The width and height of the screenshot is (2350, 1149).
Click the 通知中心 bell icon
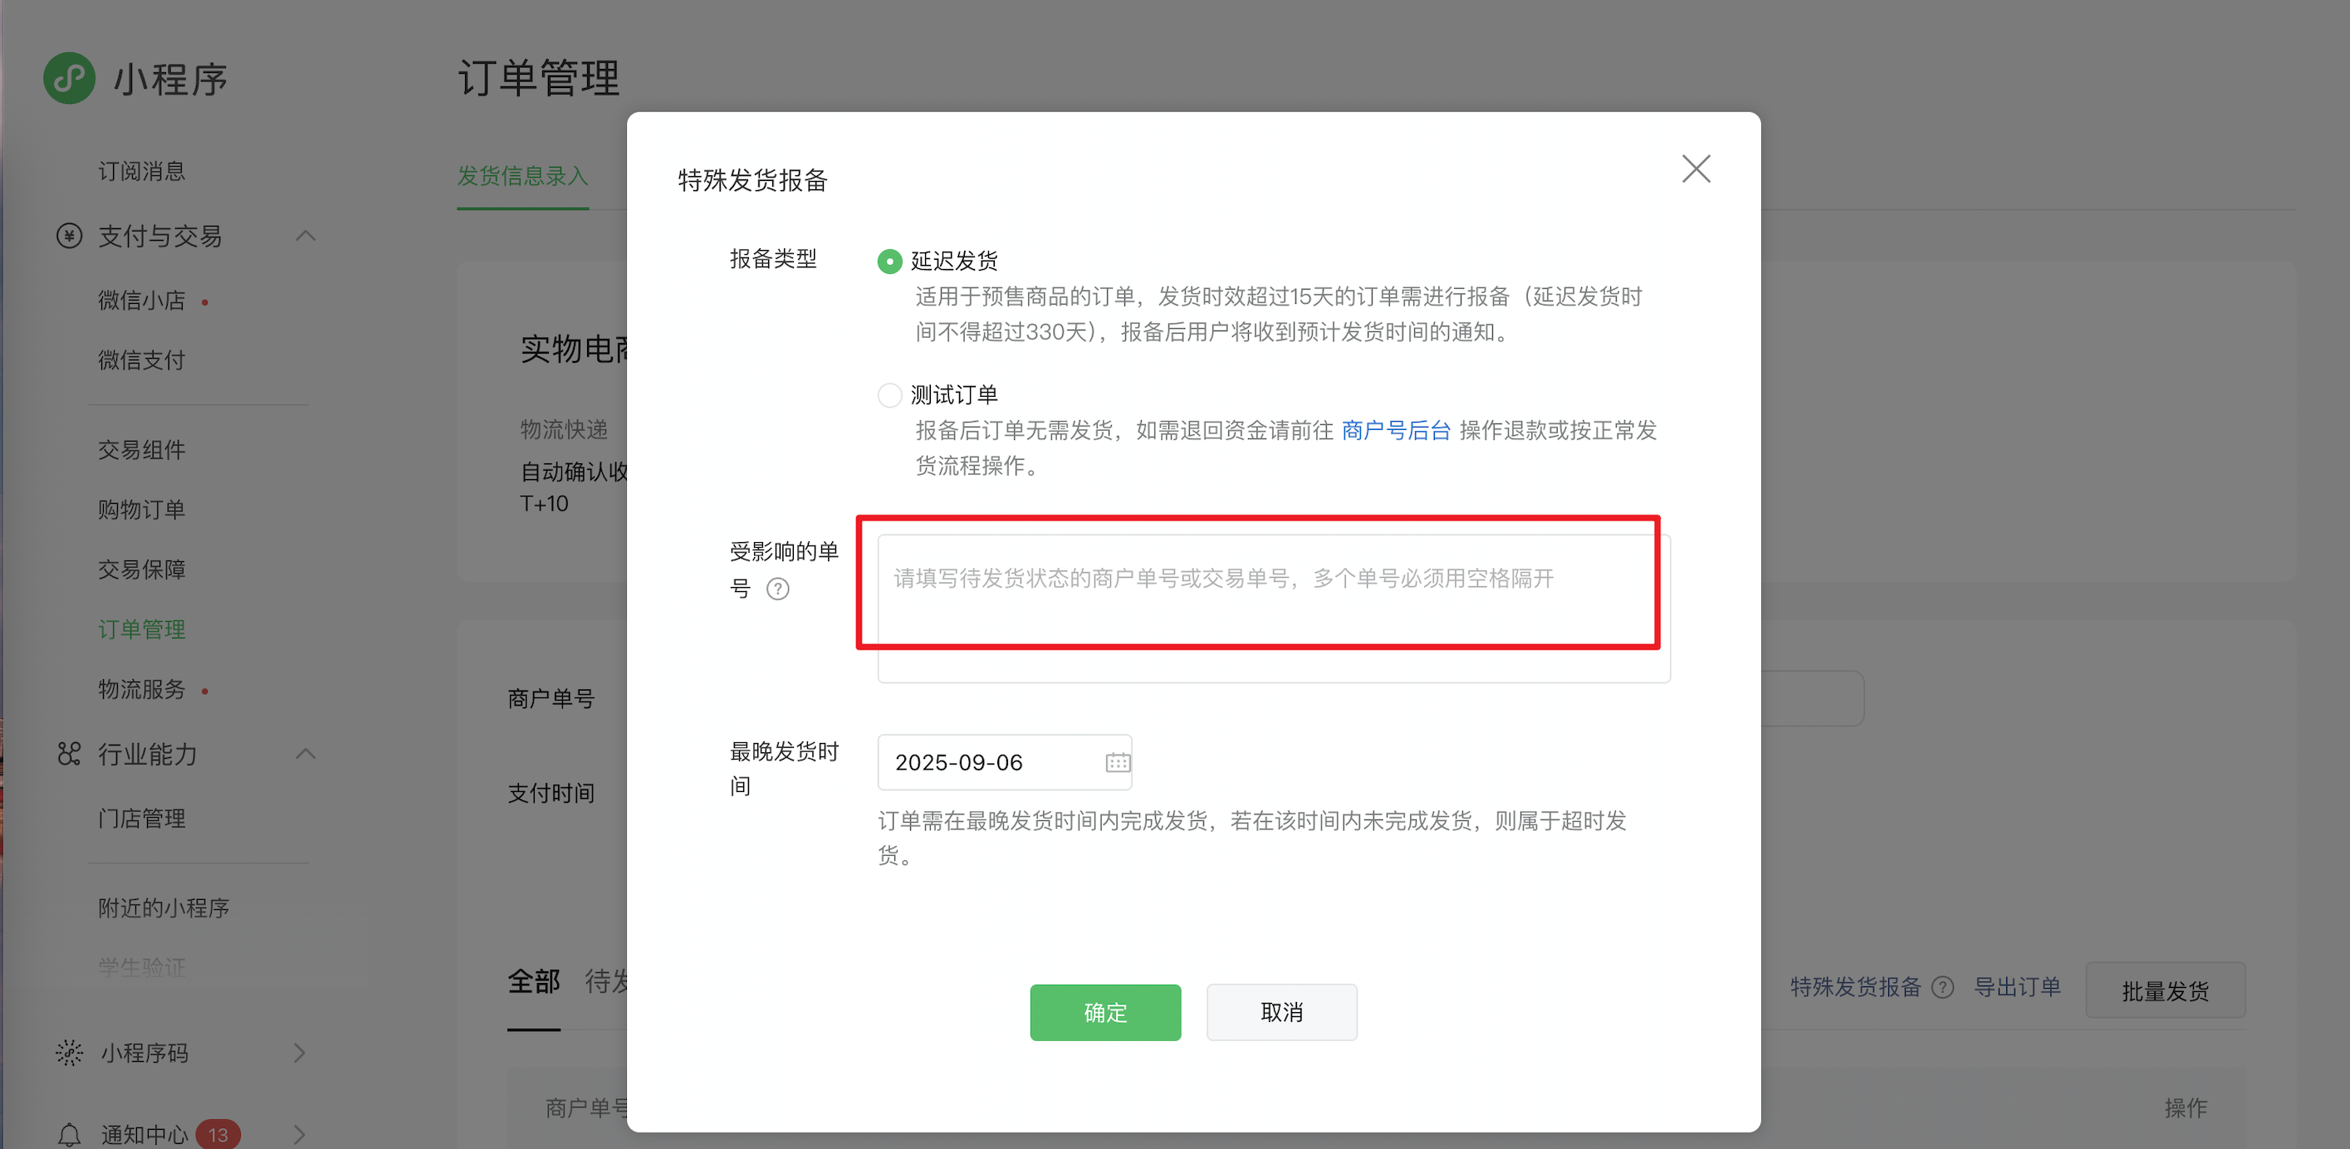pyautogui.click(x=69, y=1133)
